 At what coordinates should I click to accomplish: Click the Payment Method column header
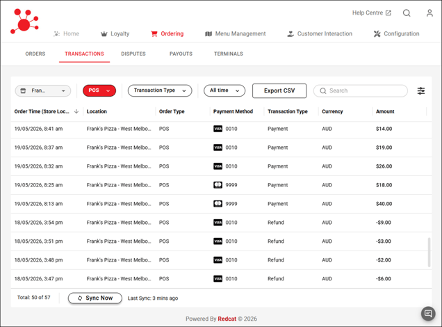pyautogui.click(x=233, y=111)
